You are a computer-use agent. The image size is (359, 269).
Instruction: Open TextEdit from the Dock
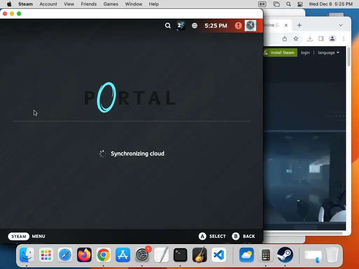161,255
